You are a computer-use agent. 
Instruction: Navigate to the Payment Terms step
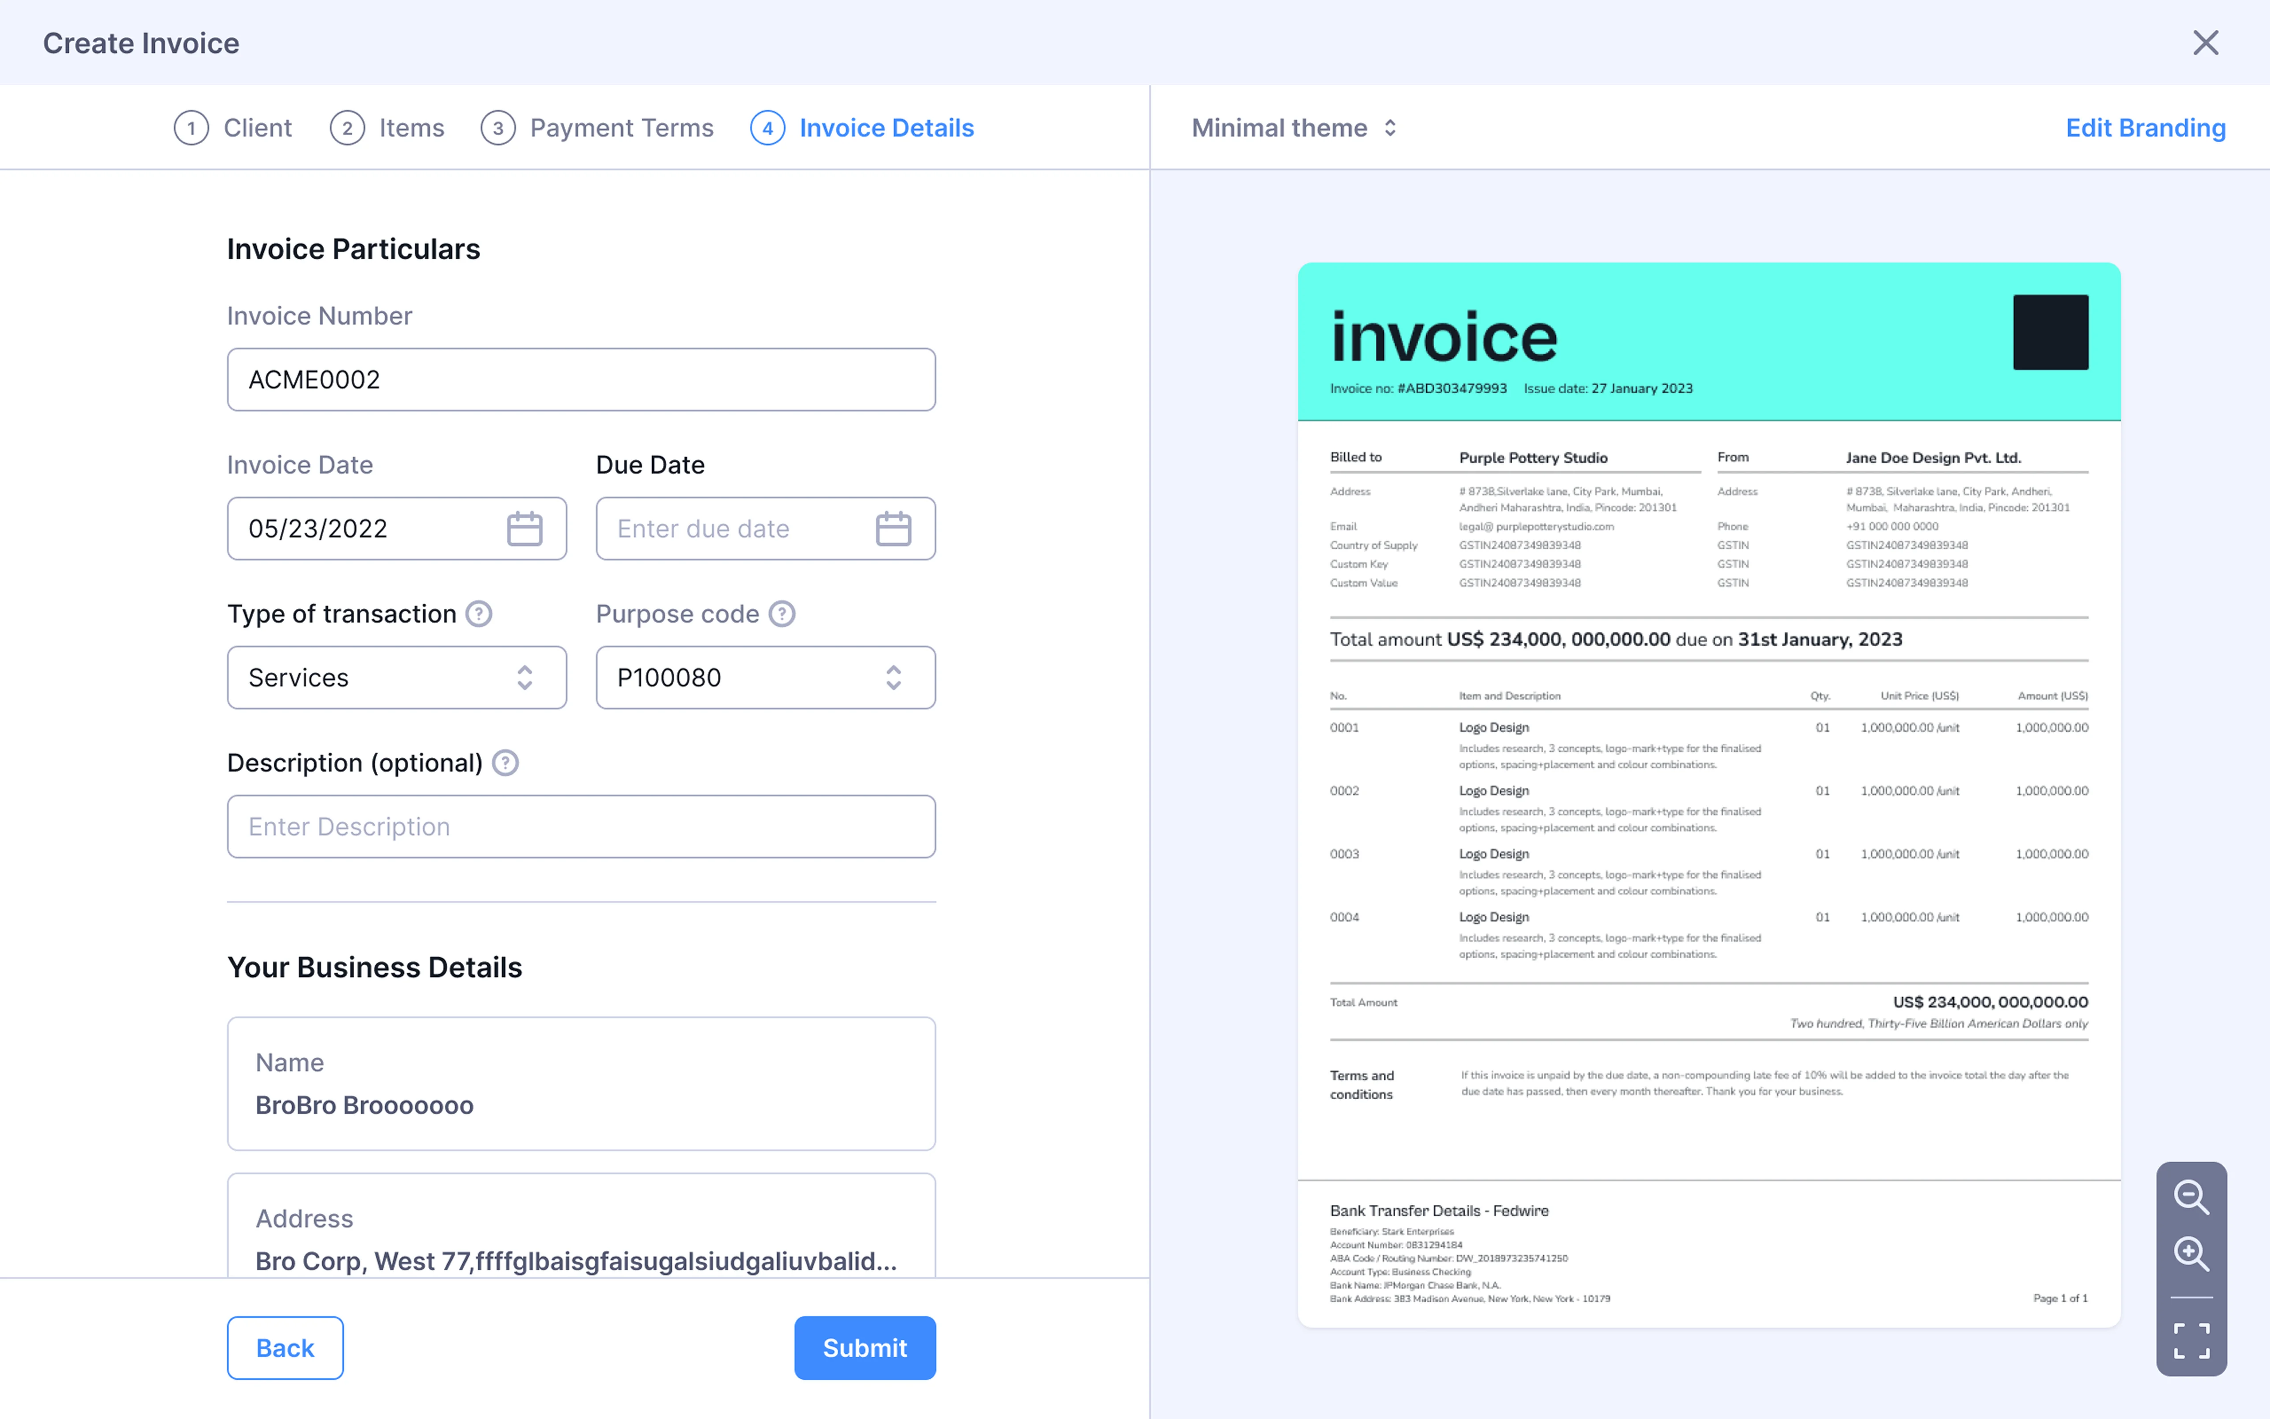pyautogui.click(x=598, y=128)
